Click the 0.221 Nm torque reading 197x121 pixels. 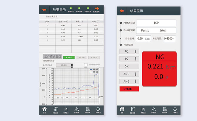(x=162, y=67)
